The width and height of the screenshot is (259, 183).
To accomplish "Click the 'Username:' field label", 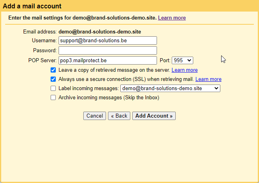I will (x=44, y=41).
